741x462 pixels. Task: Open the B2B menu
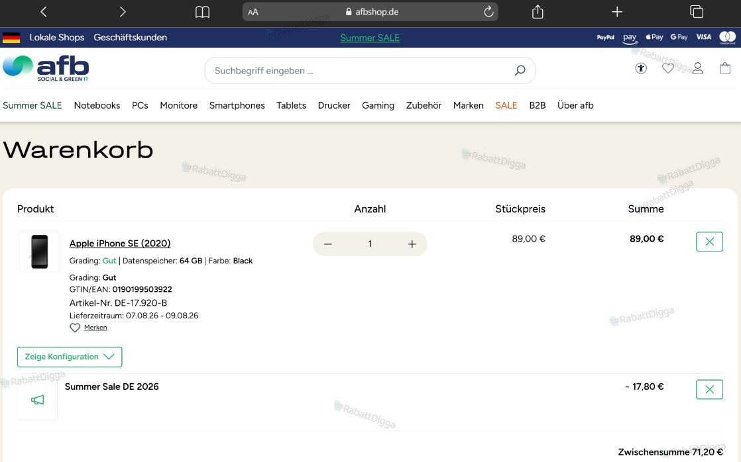click(x=538, y=105)
